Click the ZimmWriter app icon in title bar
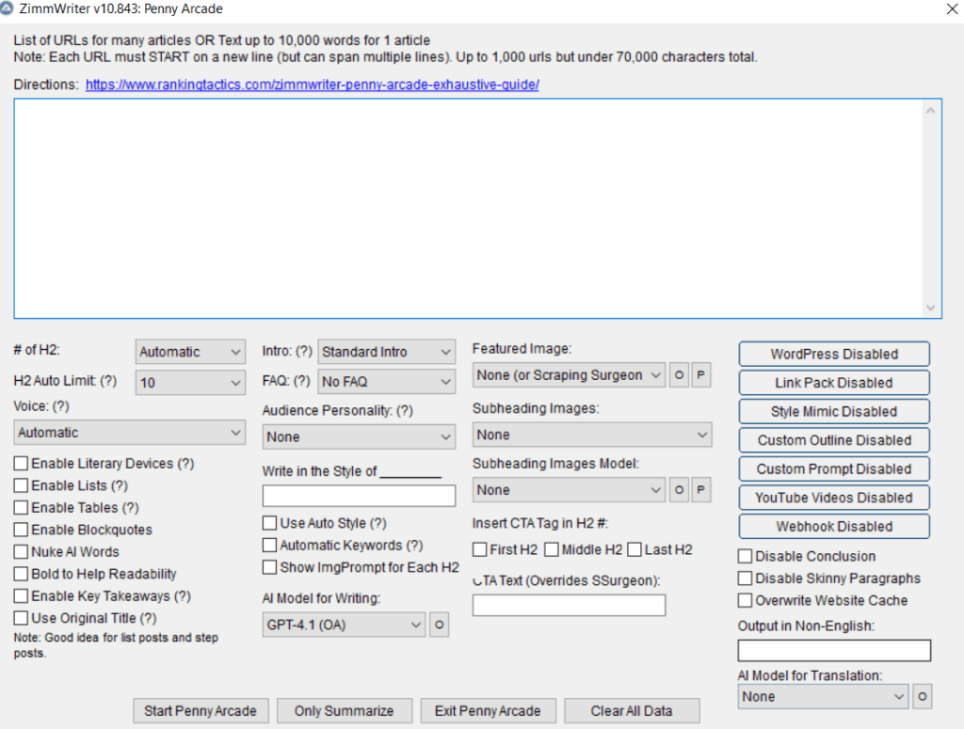The width and height of the screenshot is (964, 729). (x=9, y=9)
